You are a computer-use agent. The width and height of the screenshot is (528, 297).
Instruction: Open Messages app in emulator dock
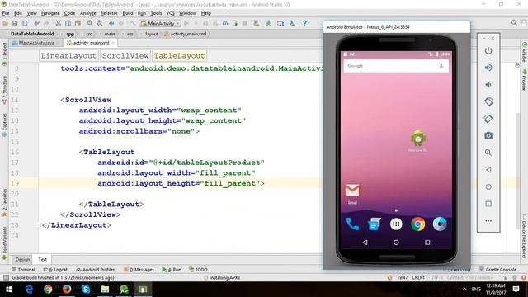[374, 224]
